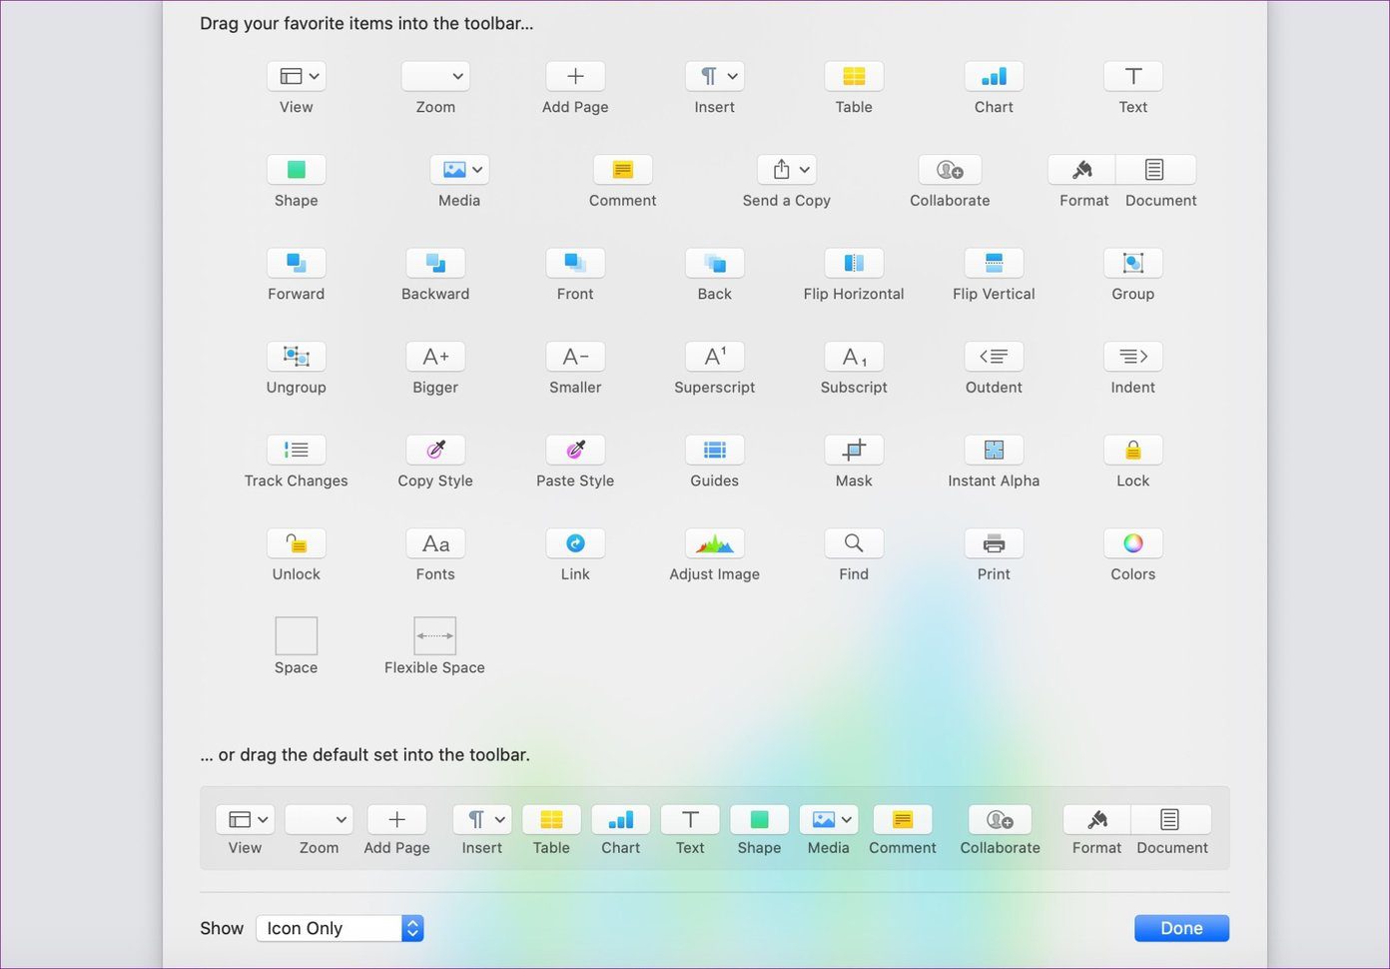Select the Unlock padlock icon
Image resolution: width=1390 pixels, height=969 pixels.
click(297, 543)
